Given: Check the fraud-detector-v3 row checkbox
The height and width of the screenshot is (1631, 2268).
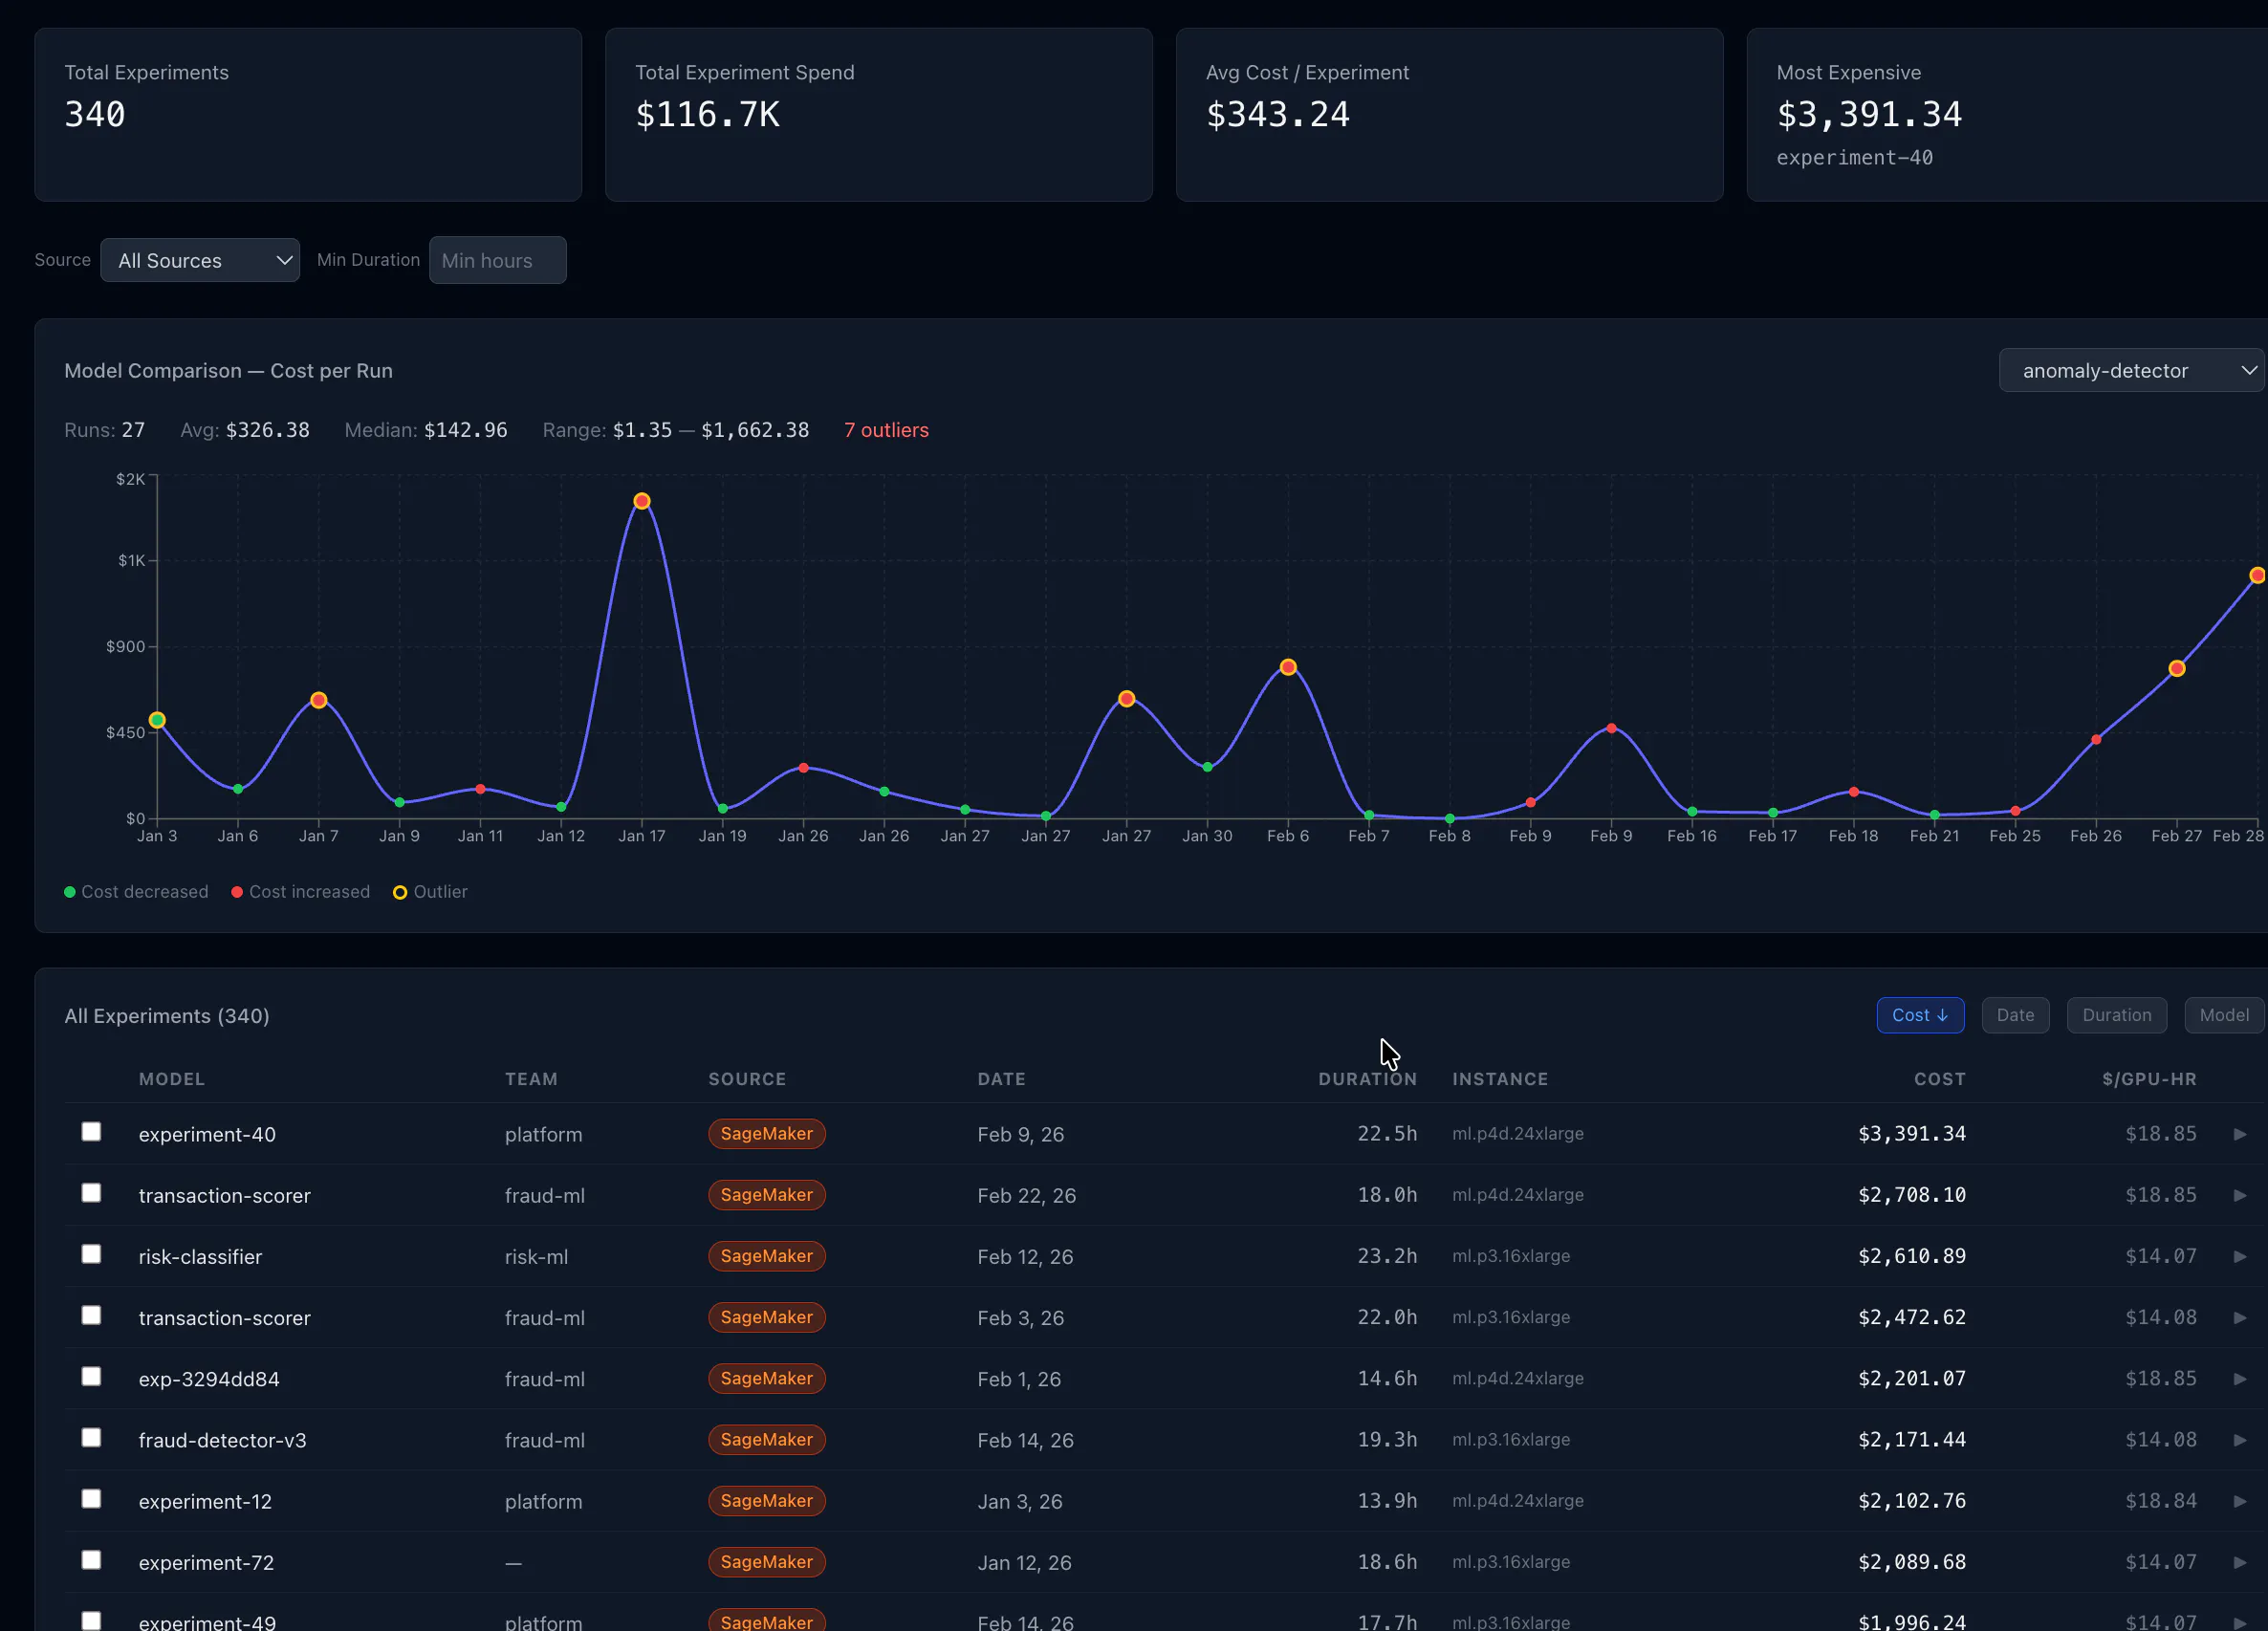Looking at the screenshot, I should 91,1437.
